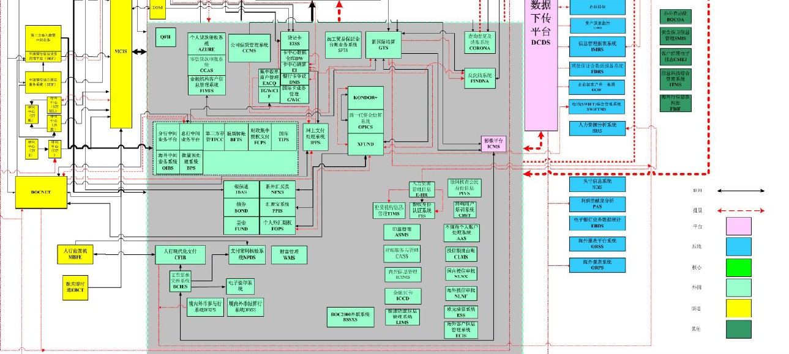Click the BOND box
Viewport: 789px width, 354px height.
click(241, 207)
